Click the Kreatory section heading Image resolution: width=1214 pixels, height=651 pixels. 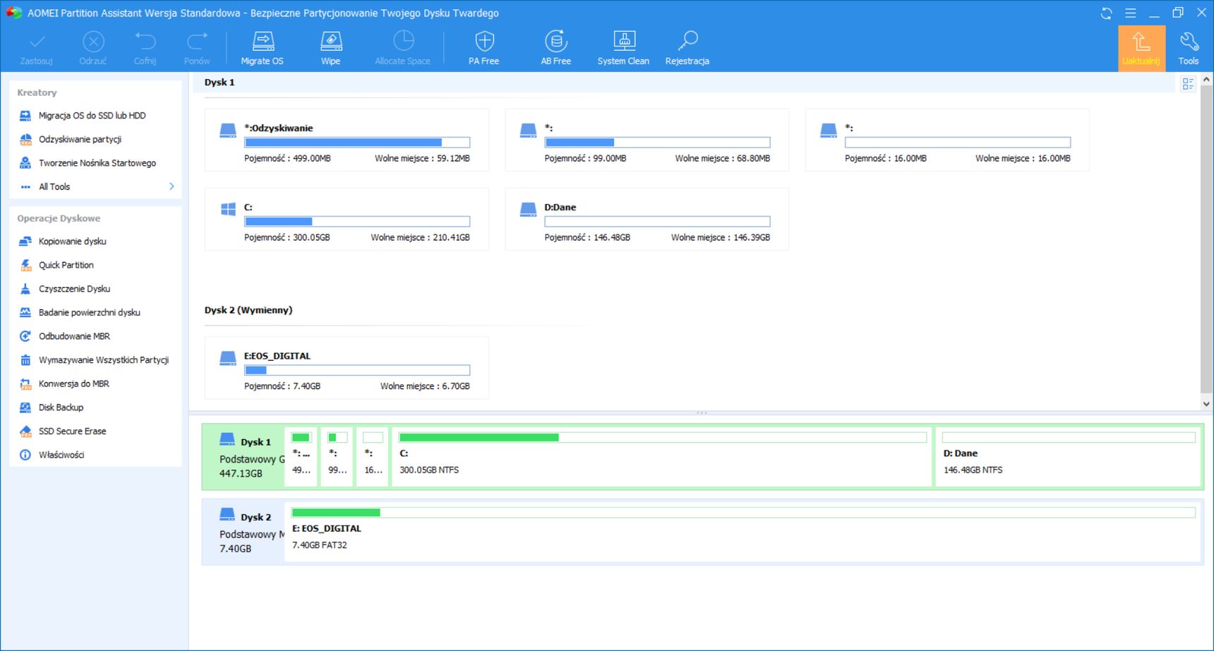(x=37, y=92)
